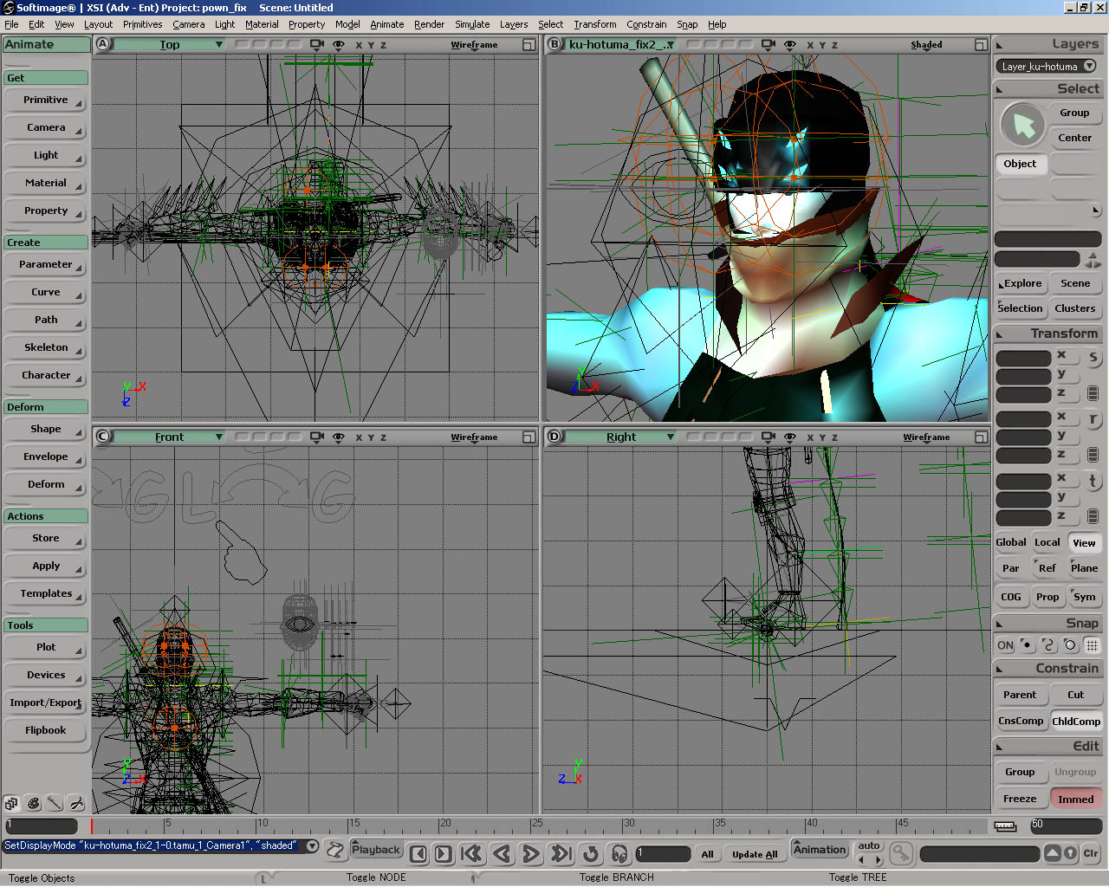Viewport: 1109px width, 887px height.
Task: Toggle eye visibility icon in Front viewport
Action: click(x=339, y=437)
